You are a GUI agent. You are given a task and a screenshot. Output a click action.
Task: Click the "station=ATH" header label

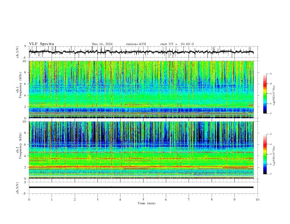(136, 44)
